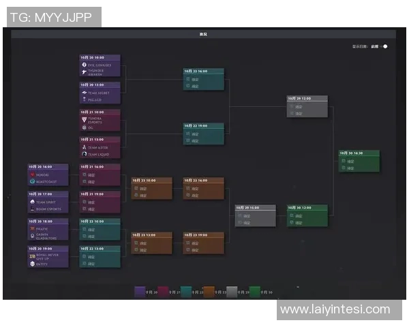The width and height of the screenshot is (409, 327).
Task: Select the green October 30 legend swatch
Action: click(x=255, y=292)
